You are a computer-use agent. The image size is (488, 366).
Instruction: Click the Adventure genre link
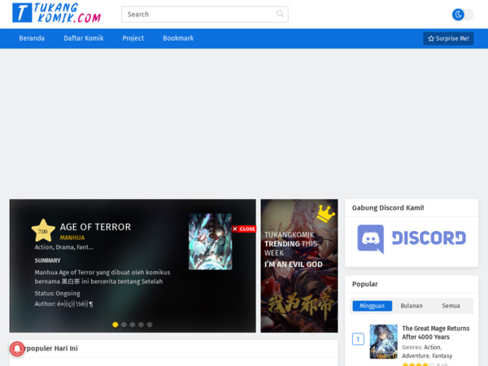416,355
